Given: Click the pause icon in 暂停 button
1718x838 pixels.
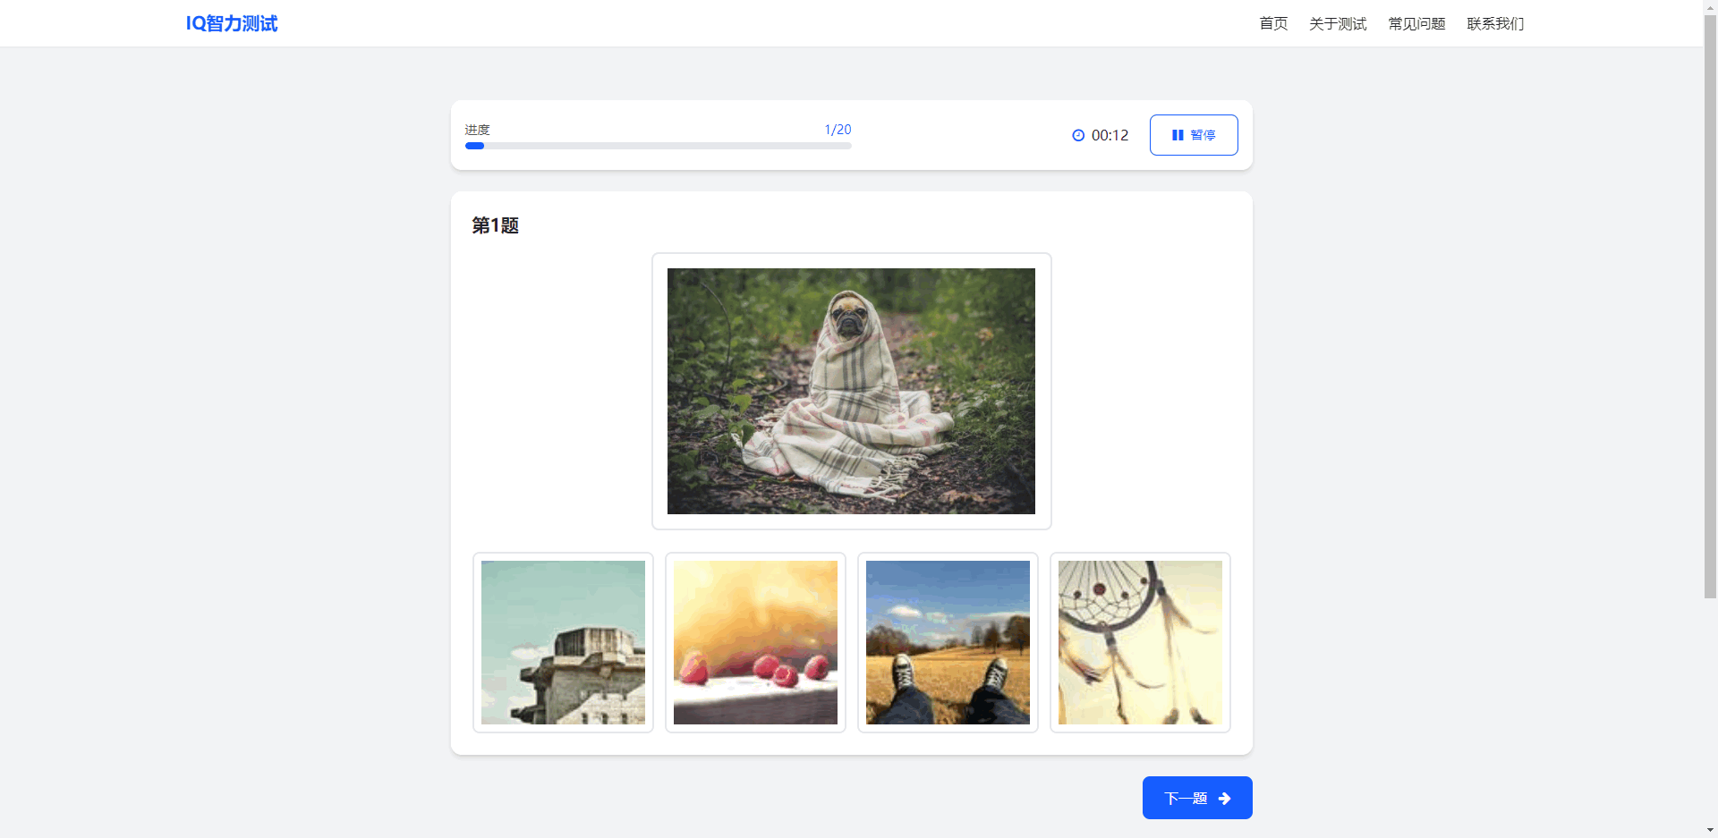Looking at the screenshot, I should click(x=1178, y=135).
